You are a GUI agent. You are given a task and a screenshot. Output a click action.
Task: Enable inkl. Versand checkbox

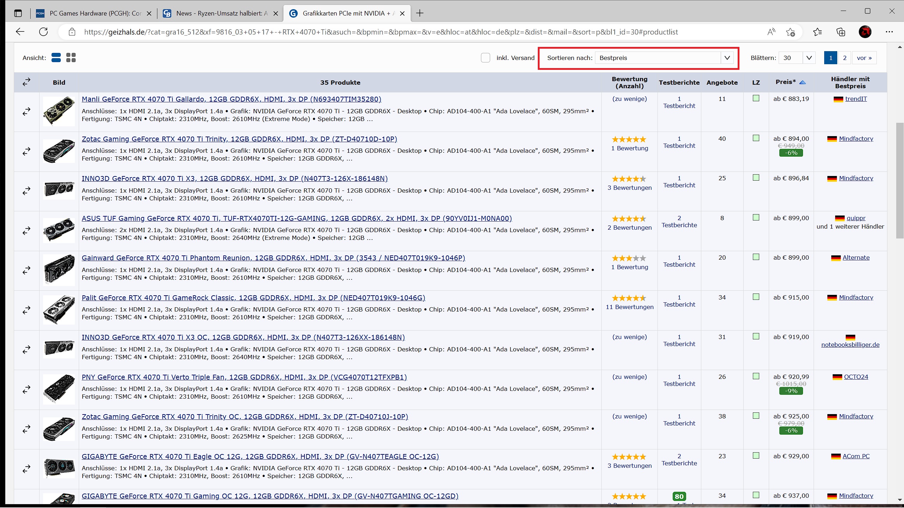coord(486,58)
